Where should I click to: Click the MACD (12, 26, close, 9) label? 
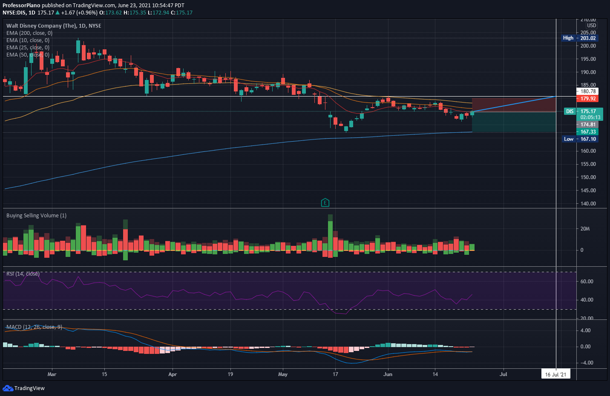(x=34, y=327)
